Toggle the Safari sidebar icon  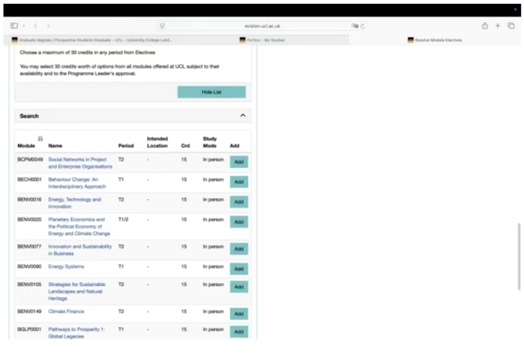(14, 26)
